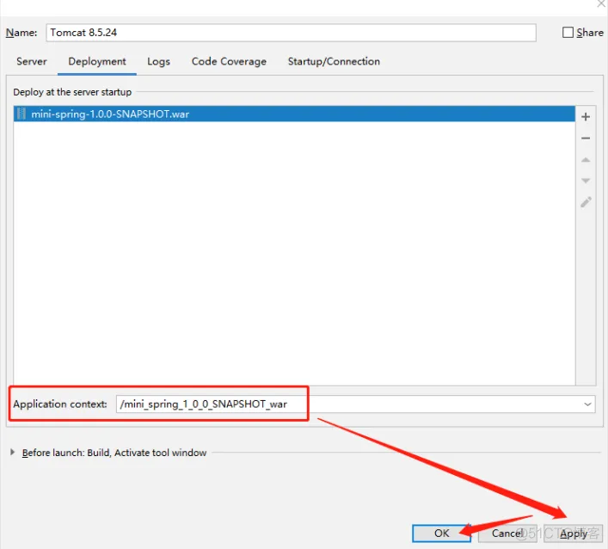Edit the artifact using the pencil icon
608x549 pixels.
click(x=586, y=202)
